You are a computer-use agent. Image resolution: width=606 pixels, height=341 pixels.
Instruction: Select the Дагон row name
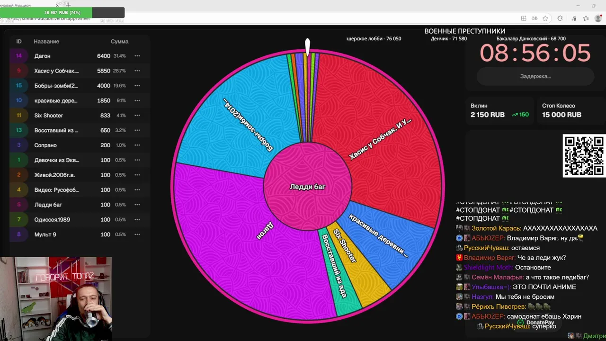click(x=42, y=56)
